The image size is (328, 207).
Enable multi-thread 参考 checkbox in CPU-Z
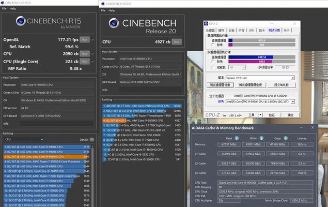click(213, 62)
